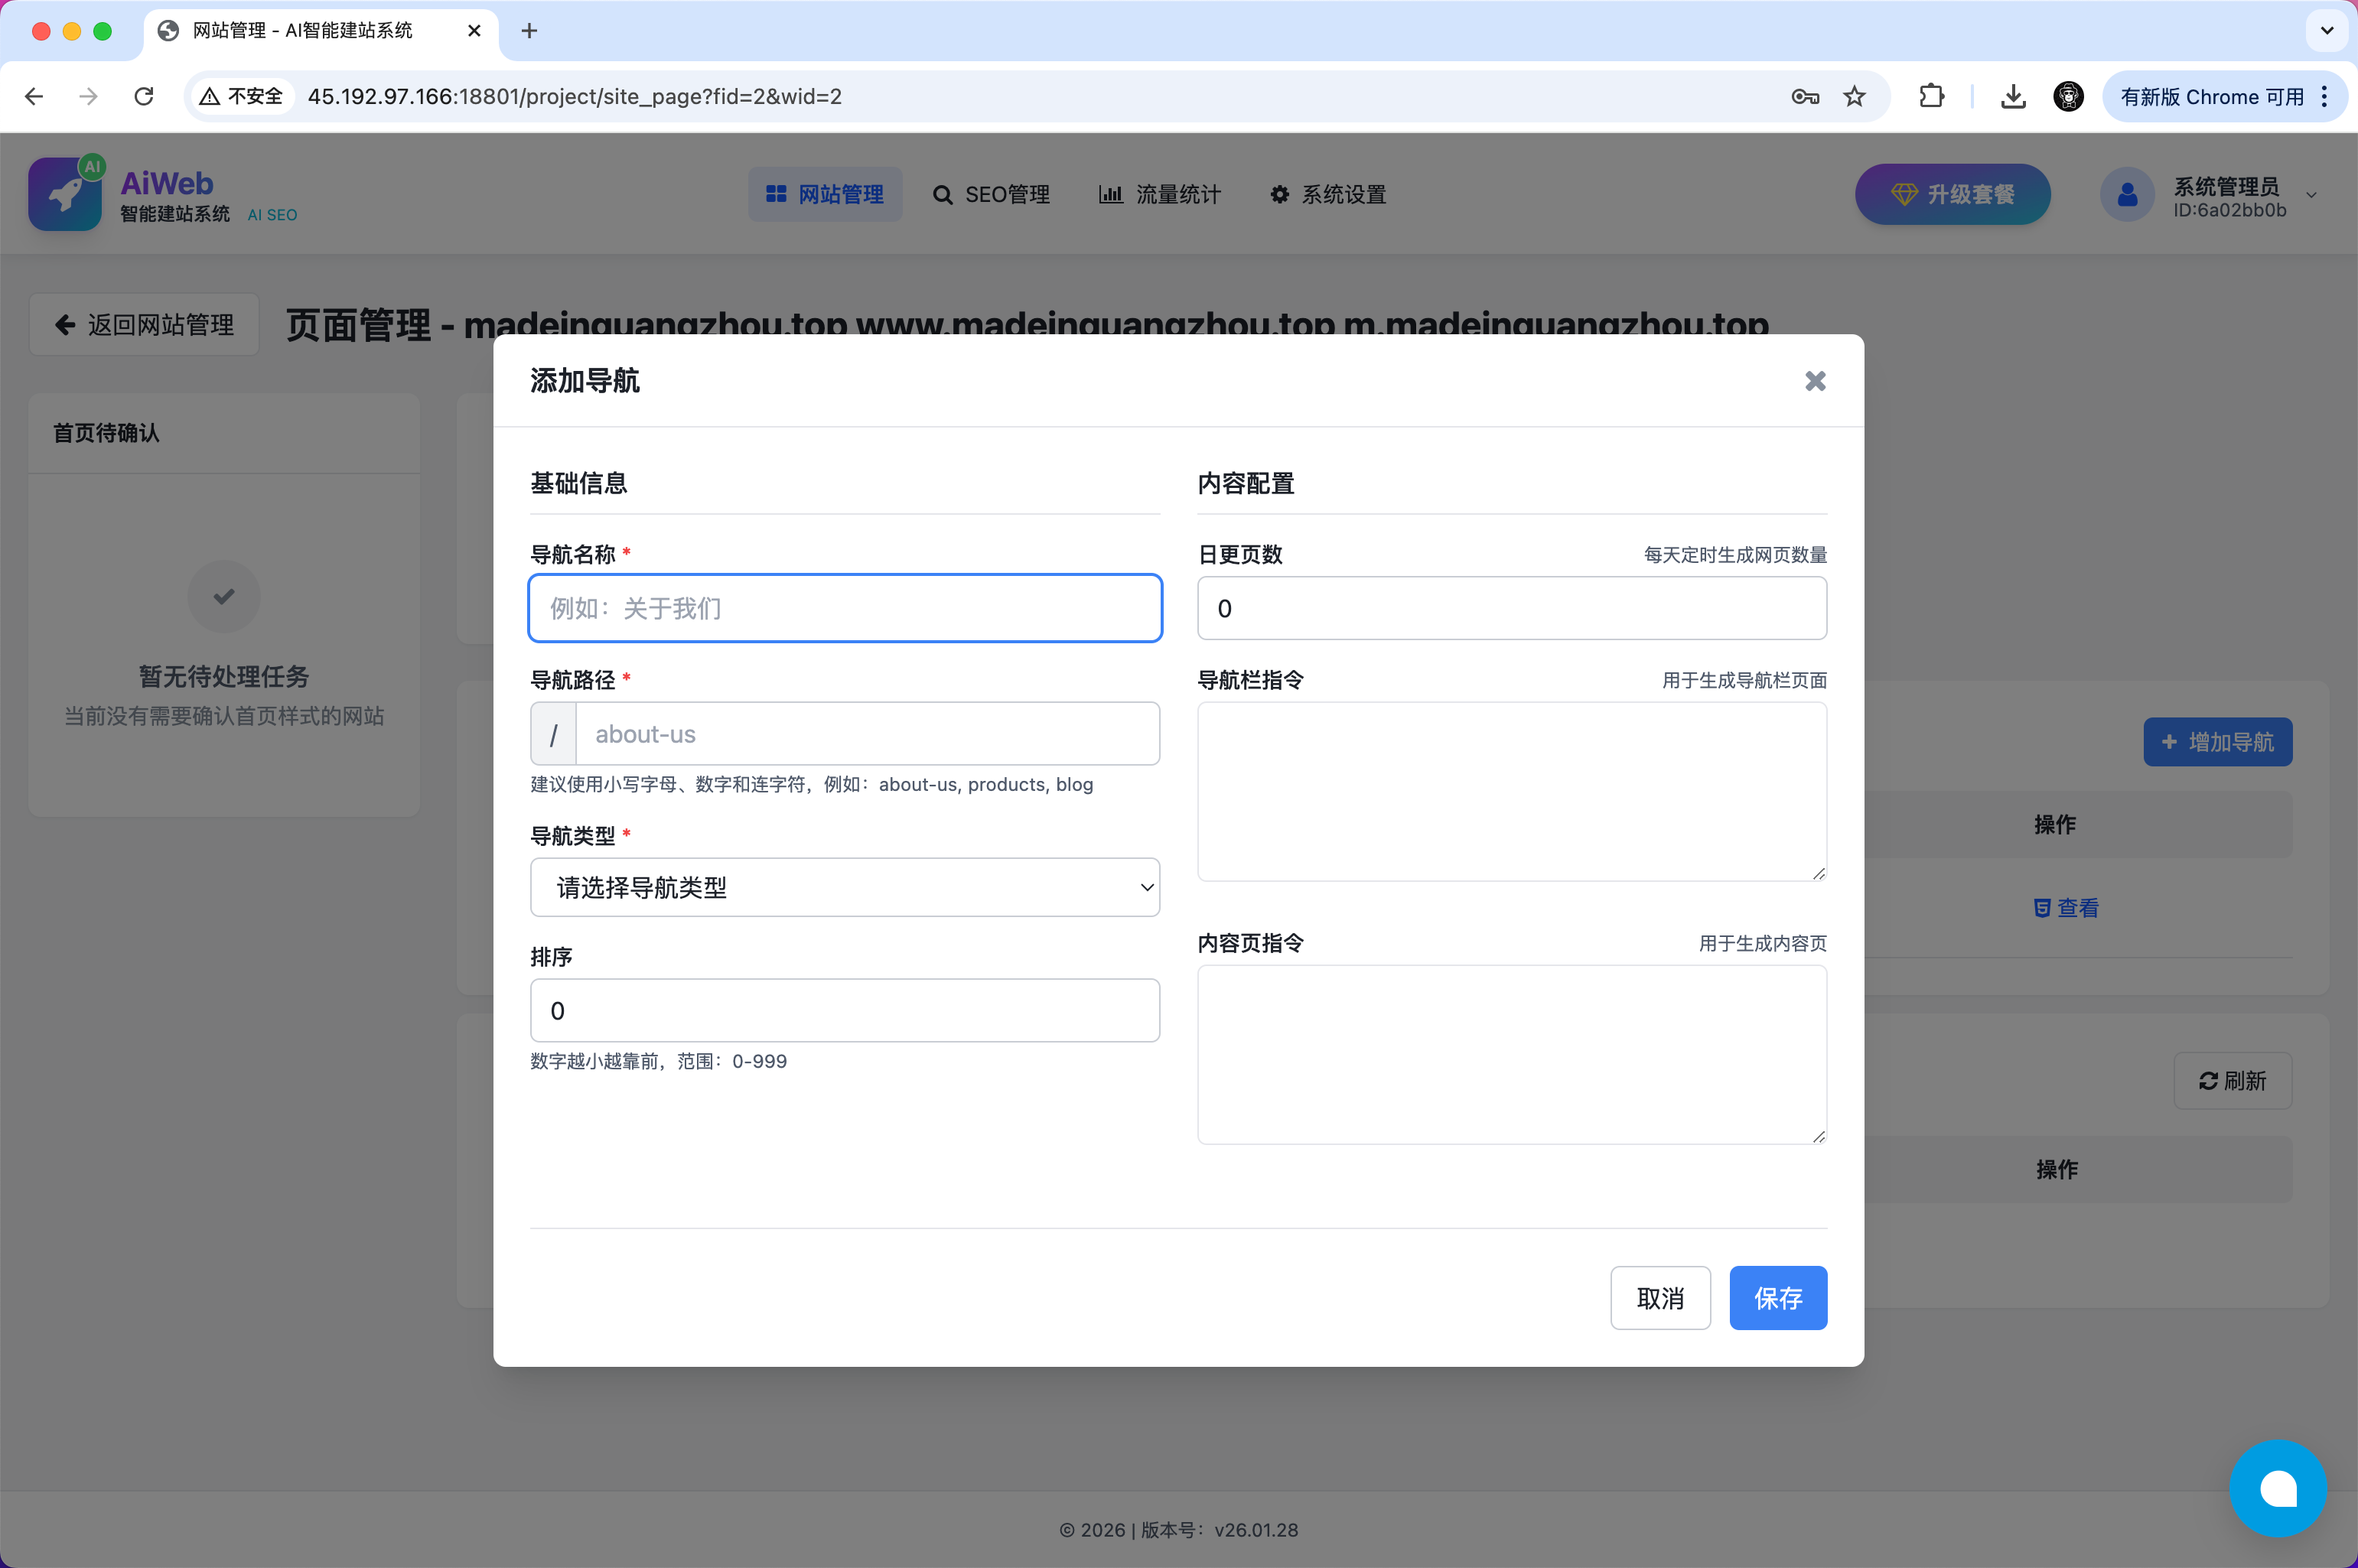Go to the SEO管理 menu
This screenshot has width=2358, height=1568.
tap(991, 194)
